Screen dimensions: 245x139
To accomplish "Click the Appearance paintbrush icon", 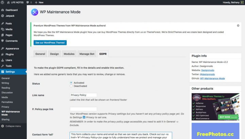I will pos(2,49).
